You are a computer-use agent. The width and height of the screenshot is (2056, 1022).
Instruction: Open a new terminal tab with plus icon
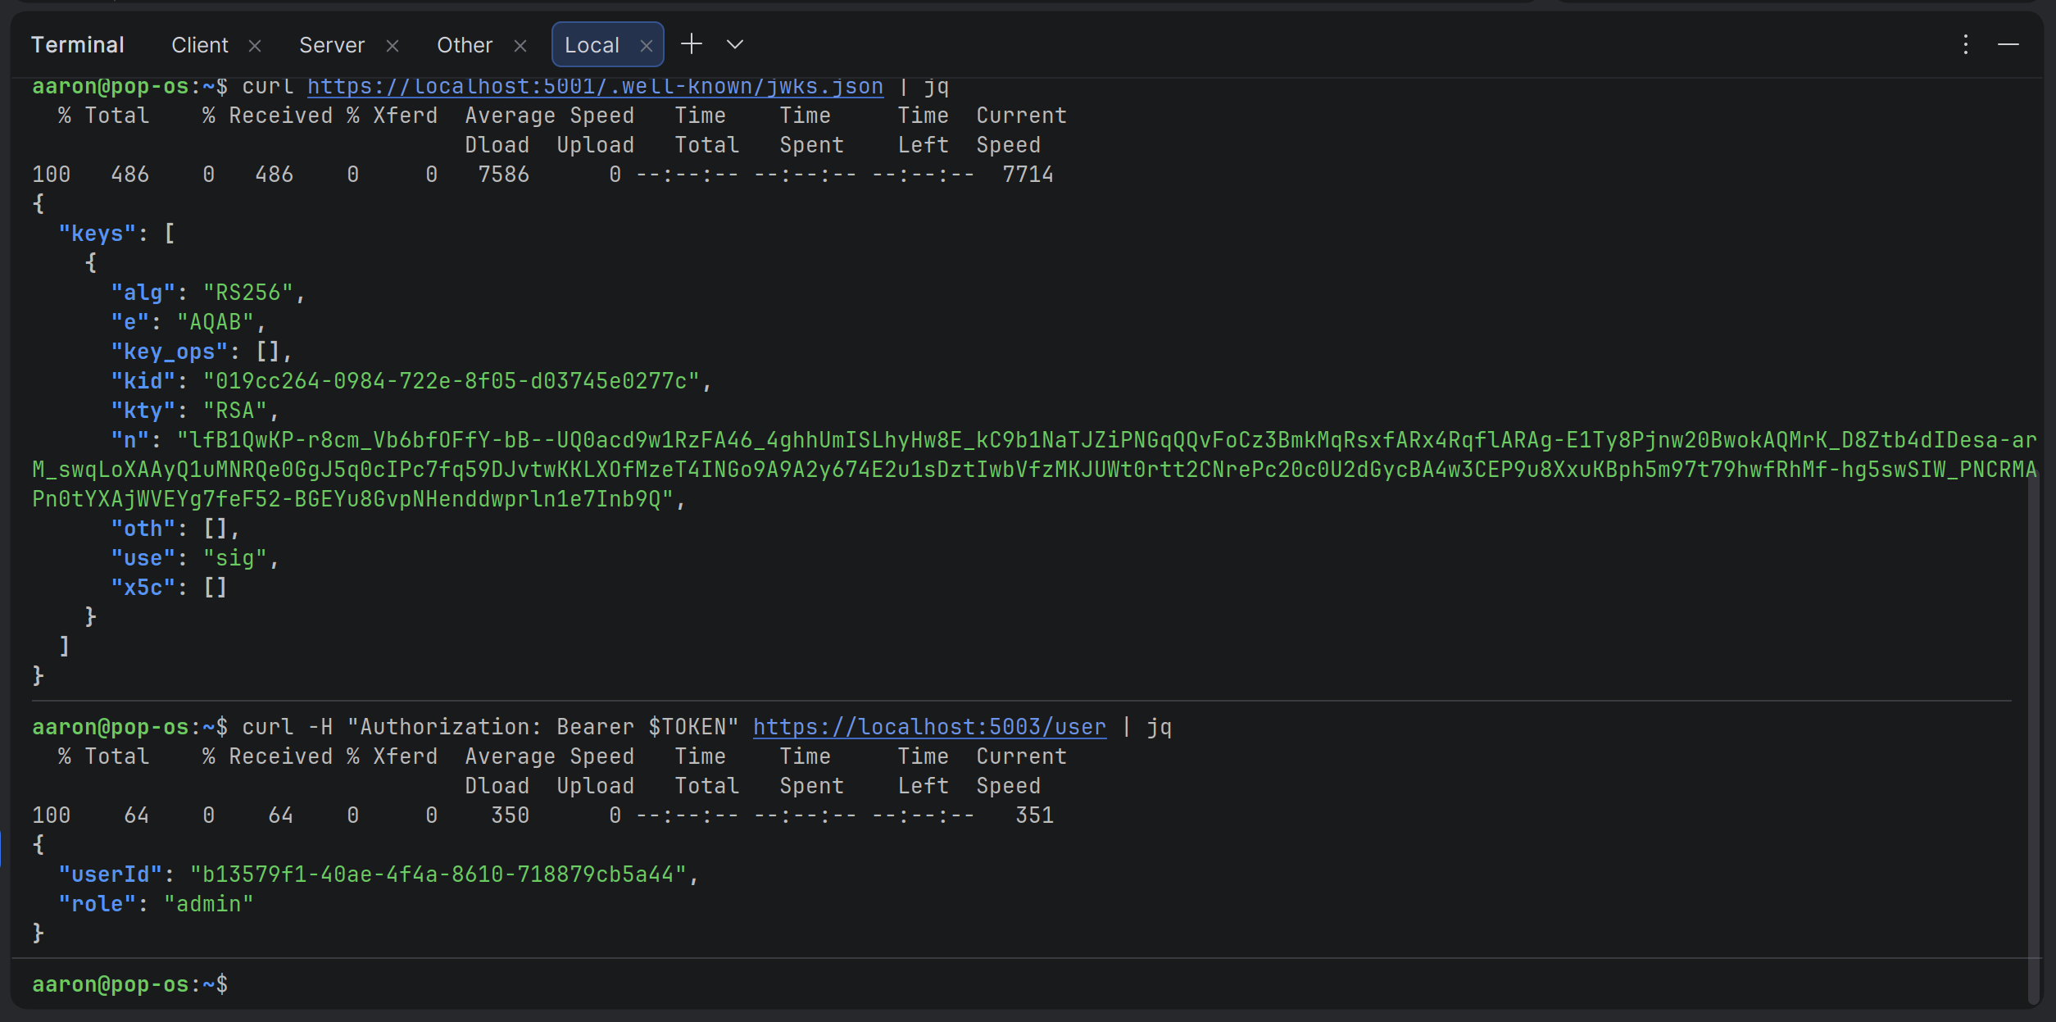(692, 44)
